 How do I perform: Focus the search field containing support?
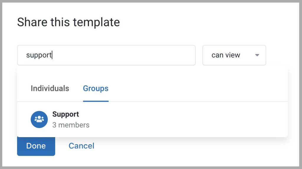[x=106, y=55]
